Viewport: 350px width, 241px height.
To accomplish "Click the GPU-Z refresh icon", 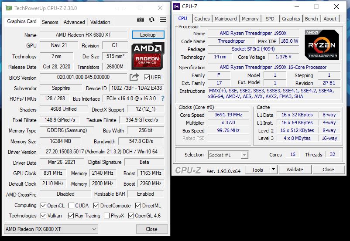I will (152, 20).
